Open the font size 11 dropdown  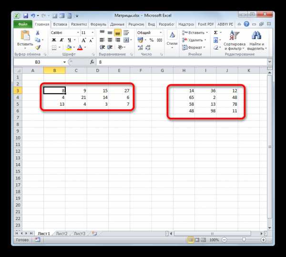coord(92,33)
